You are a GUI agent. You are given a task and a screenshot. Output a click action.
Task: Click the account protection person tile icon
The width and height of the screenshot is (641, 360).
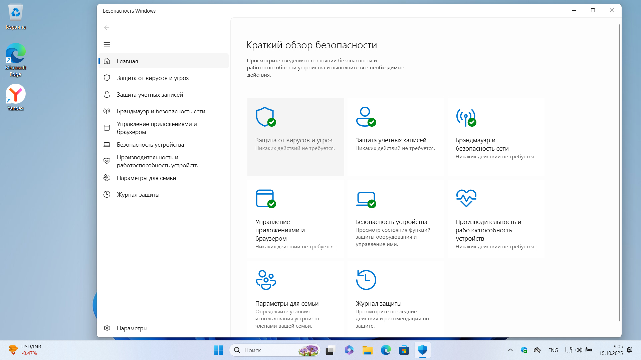pyautogui.click(x=365, y=117)
